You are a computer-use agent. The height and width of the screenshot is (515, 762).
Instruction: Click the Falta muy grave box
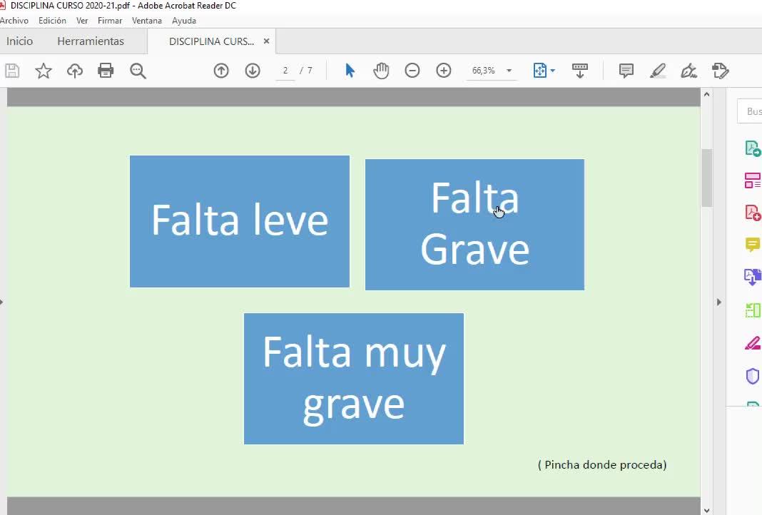[354, 378]
